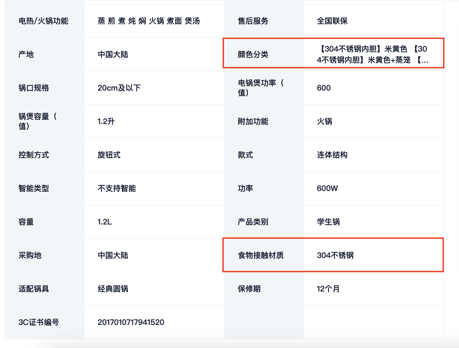Click the 款式 label
459x348 pixels.
245,155
